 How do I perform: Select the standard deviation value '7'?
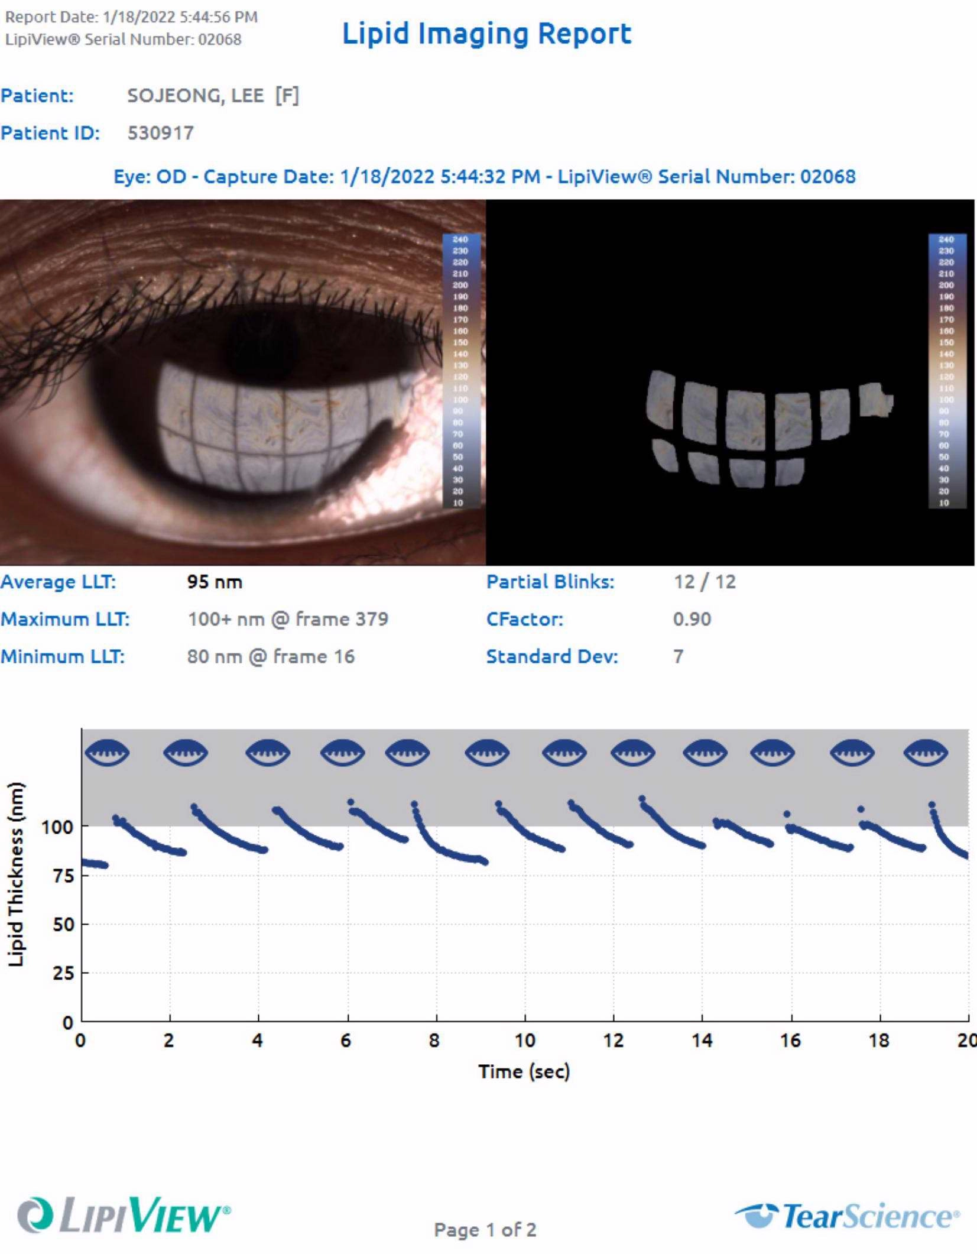tap(679, 656)
